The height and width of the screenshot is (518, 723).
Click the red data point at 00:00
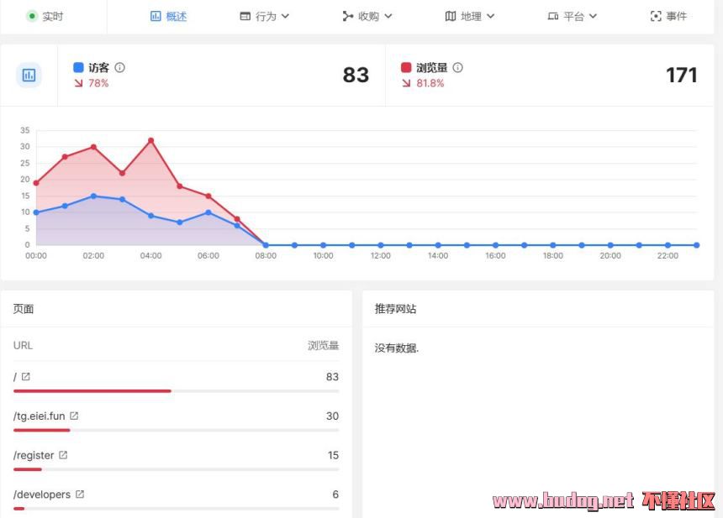click(x=36, y=183)
